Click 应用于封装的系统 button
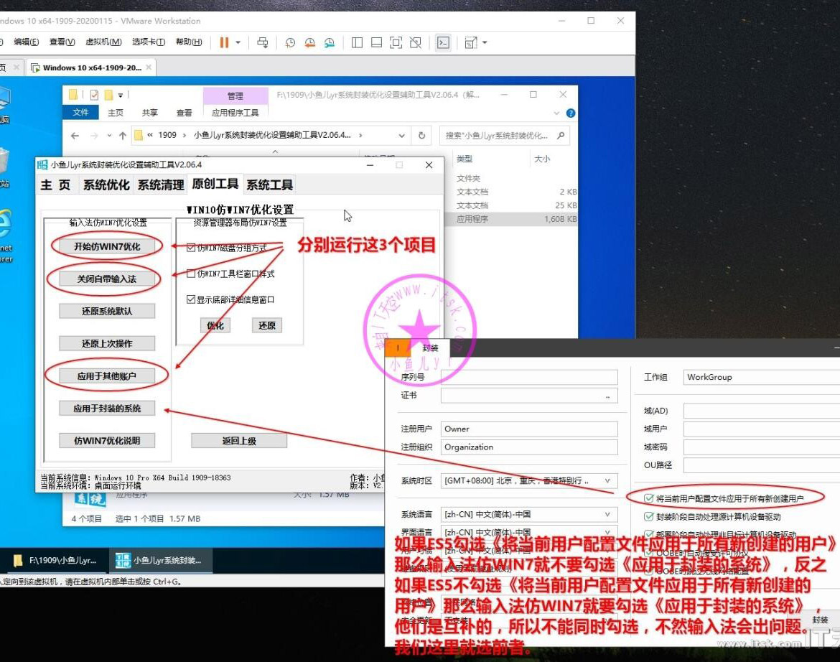The width and height of the screenshot is (840, 662). 106,408
